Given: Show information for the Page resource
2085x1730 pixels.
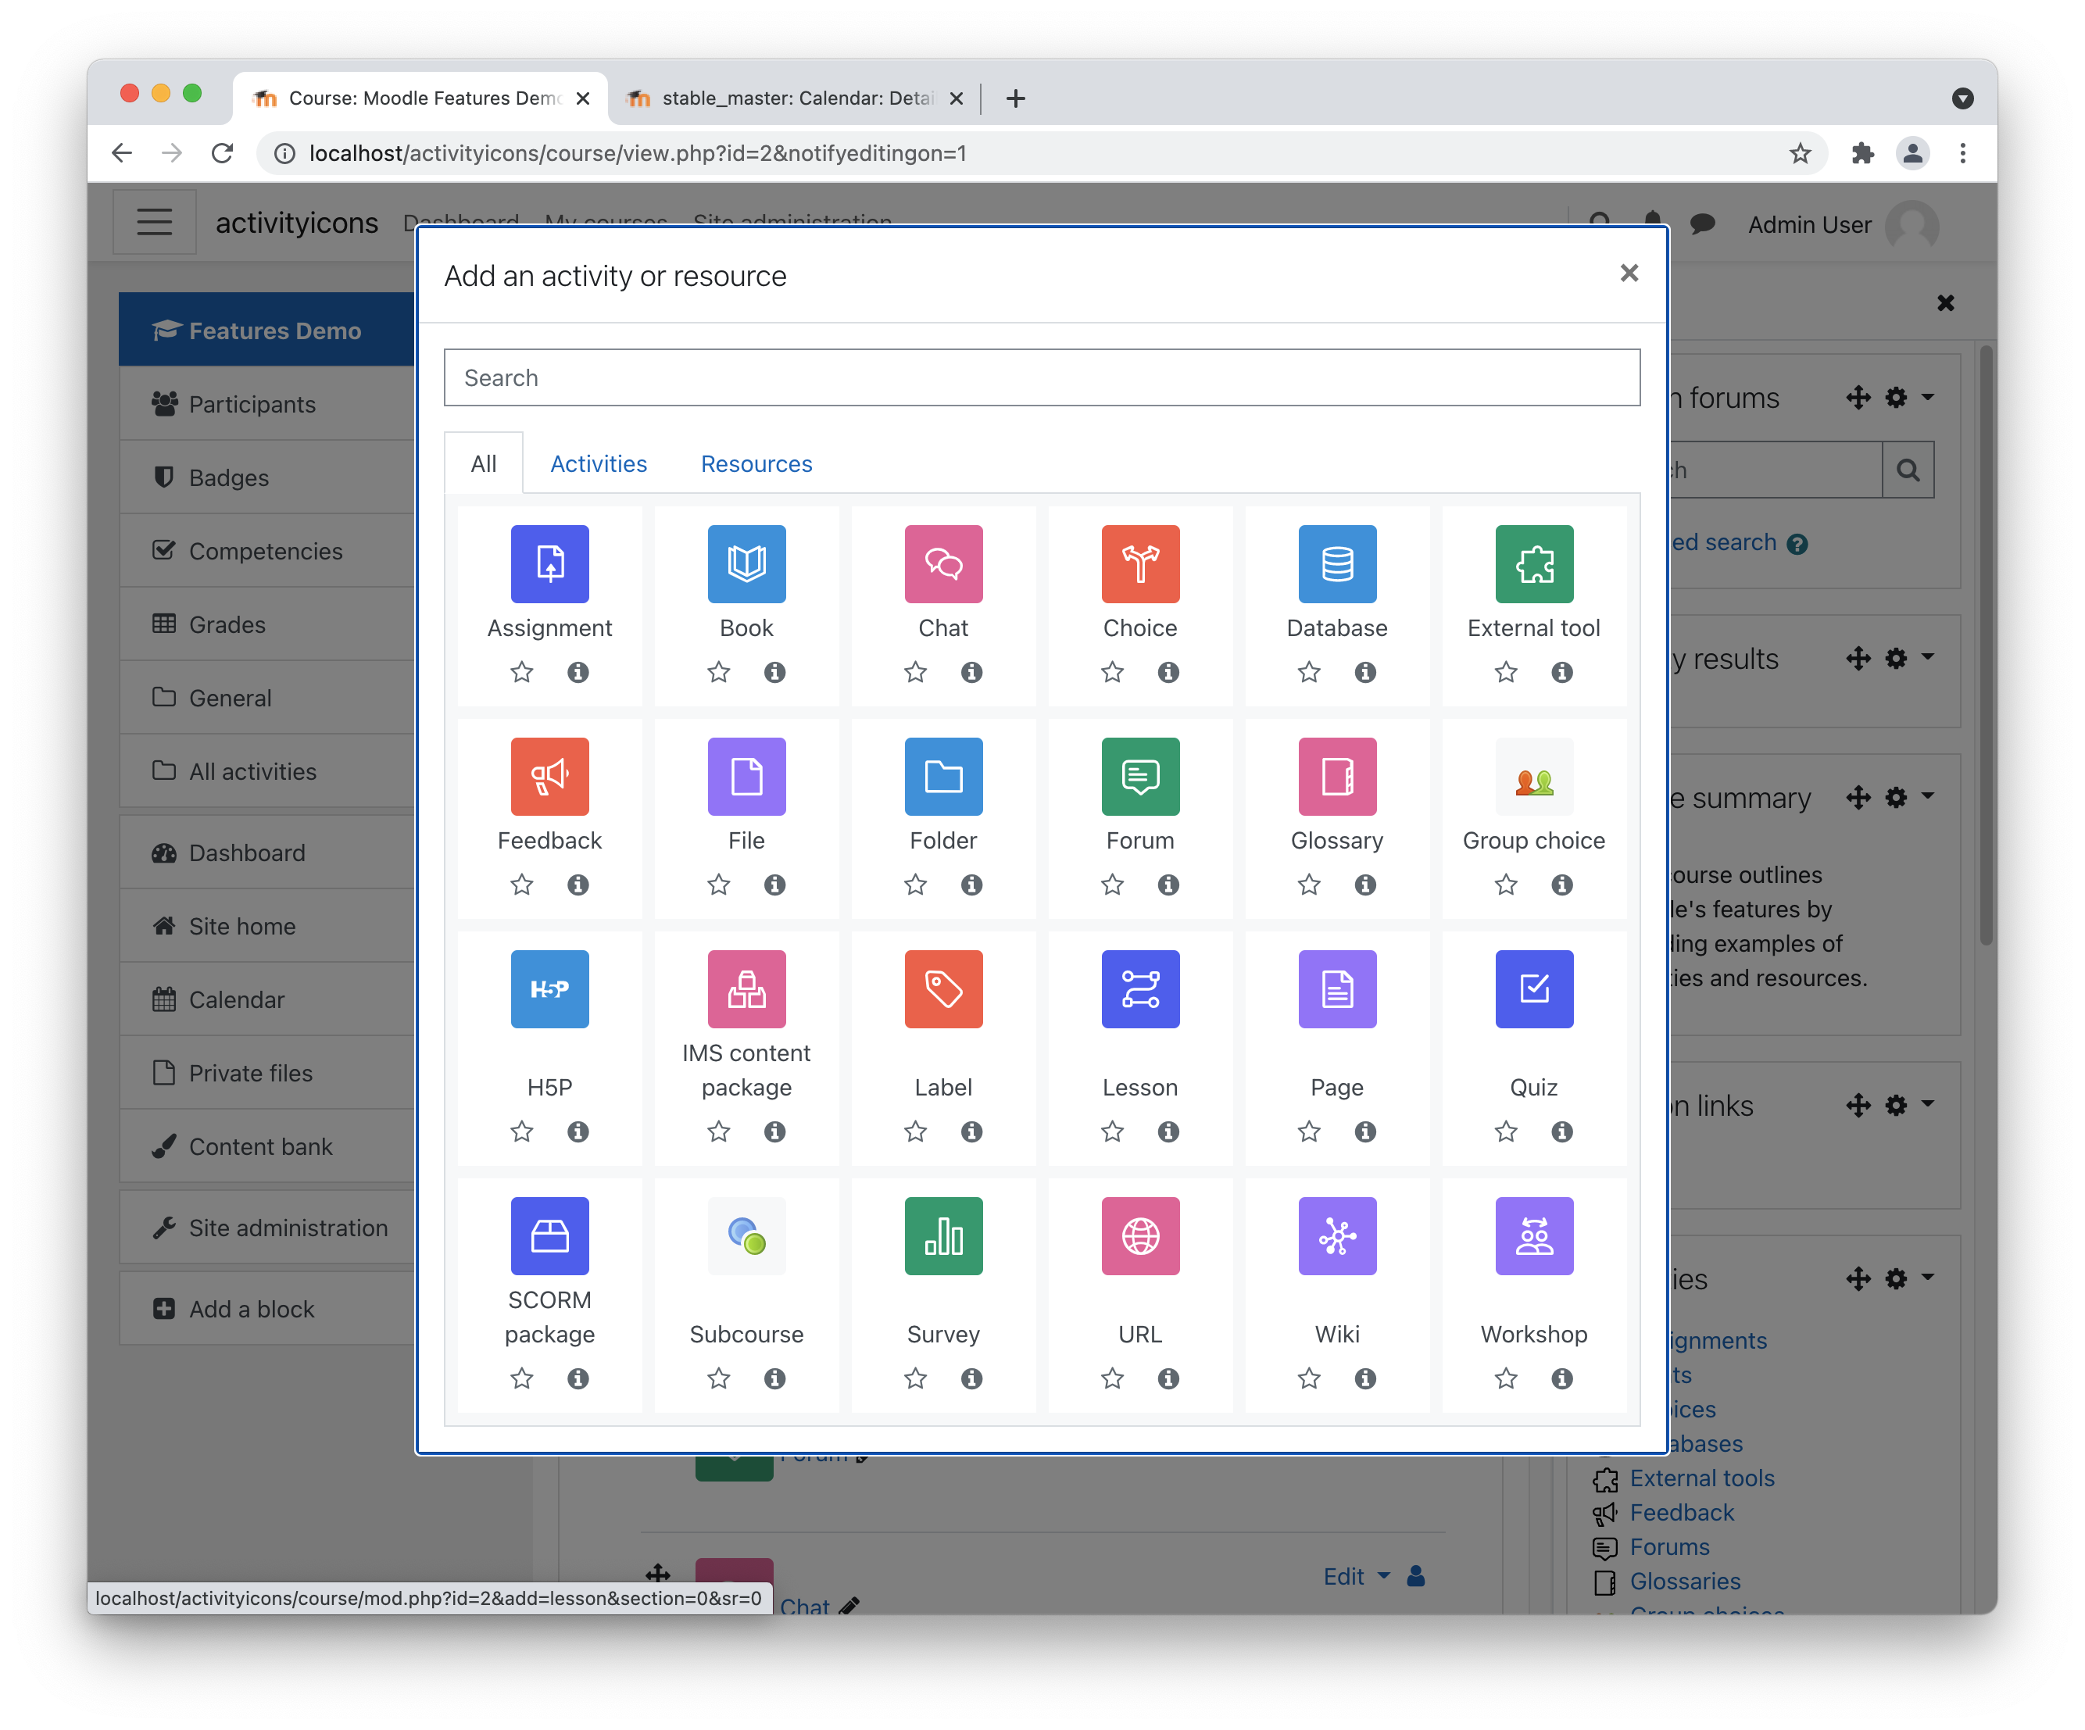Looking at the screenshot, I should coord(1365,1131).
